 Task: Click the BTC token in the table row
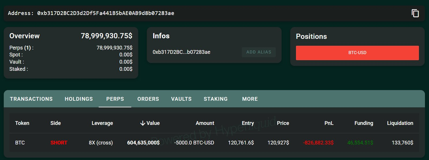[20, 142]
